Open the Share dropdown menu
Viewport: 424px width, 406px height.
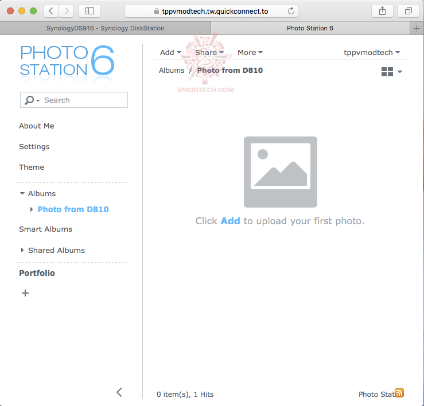[209, 52]
